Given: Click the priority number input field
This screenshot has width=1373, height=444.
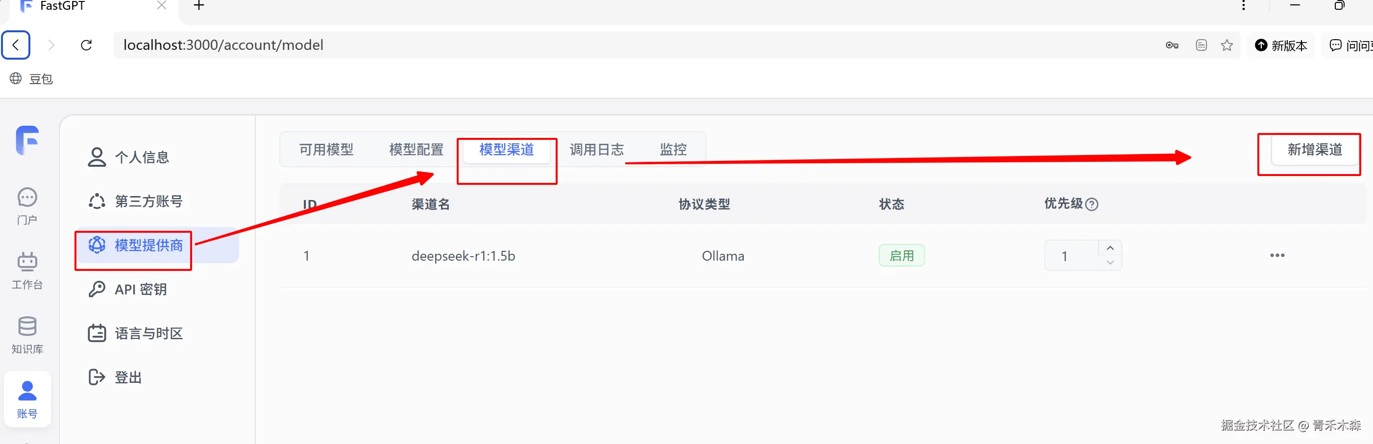Looking at the screenshot, I should (x=1071, y=256).
